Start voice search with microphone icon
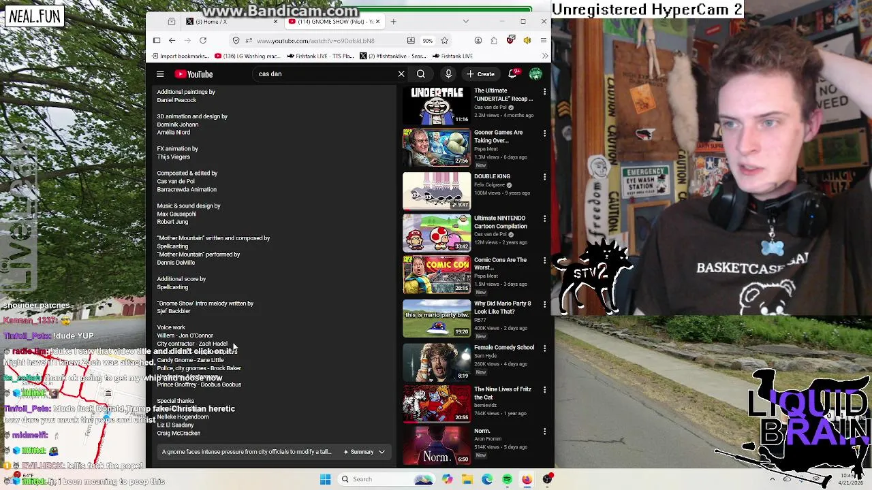 tap(448, 74)
